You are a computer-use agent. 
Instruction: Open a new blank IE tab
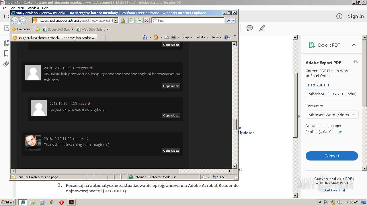(x=102, y=38)
